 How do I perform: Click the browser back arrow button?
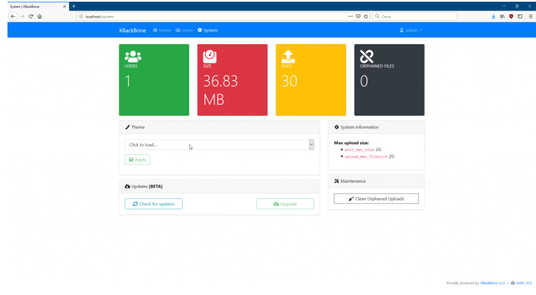click(13, 17)
